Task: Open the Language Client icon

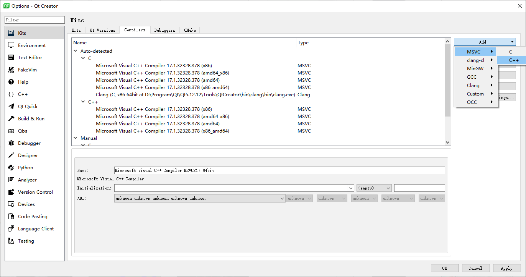Action: pyautogui.click(x=11, y=228)
